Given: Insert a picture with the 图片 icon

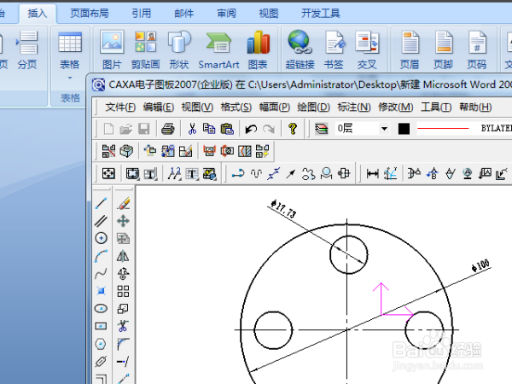Looking at the screenshot, I should [x=112, y=50].
